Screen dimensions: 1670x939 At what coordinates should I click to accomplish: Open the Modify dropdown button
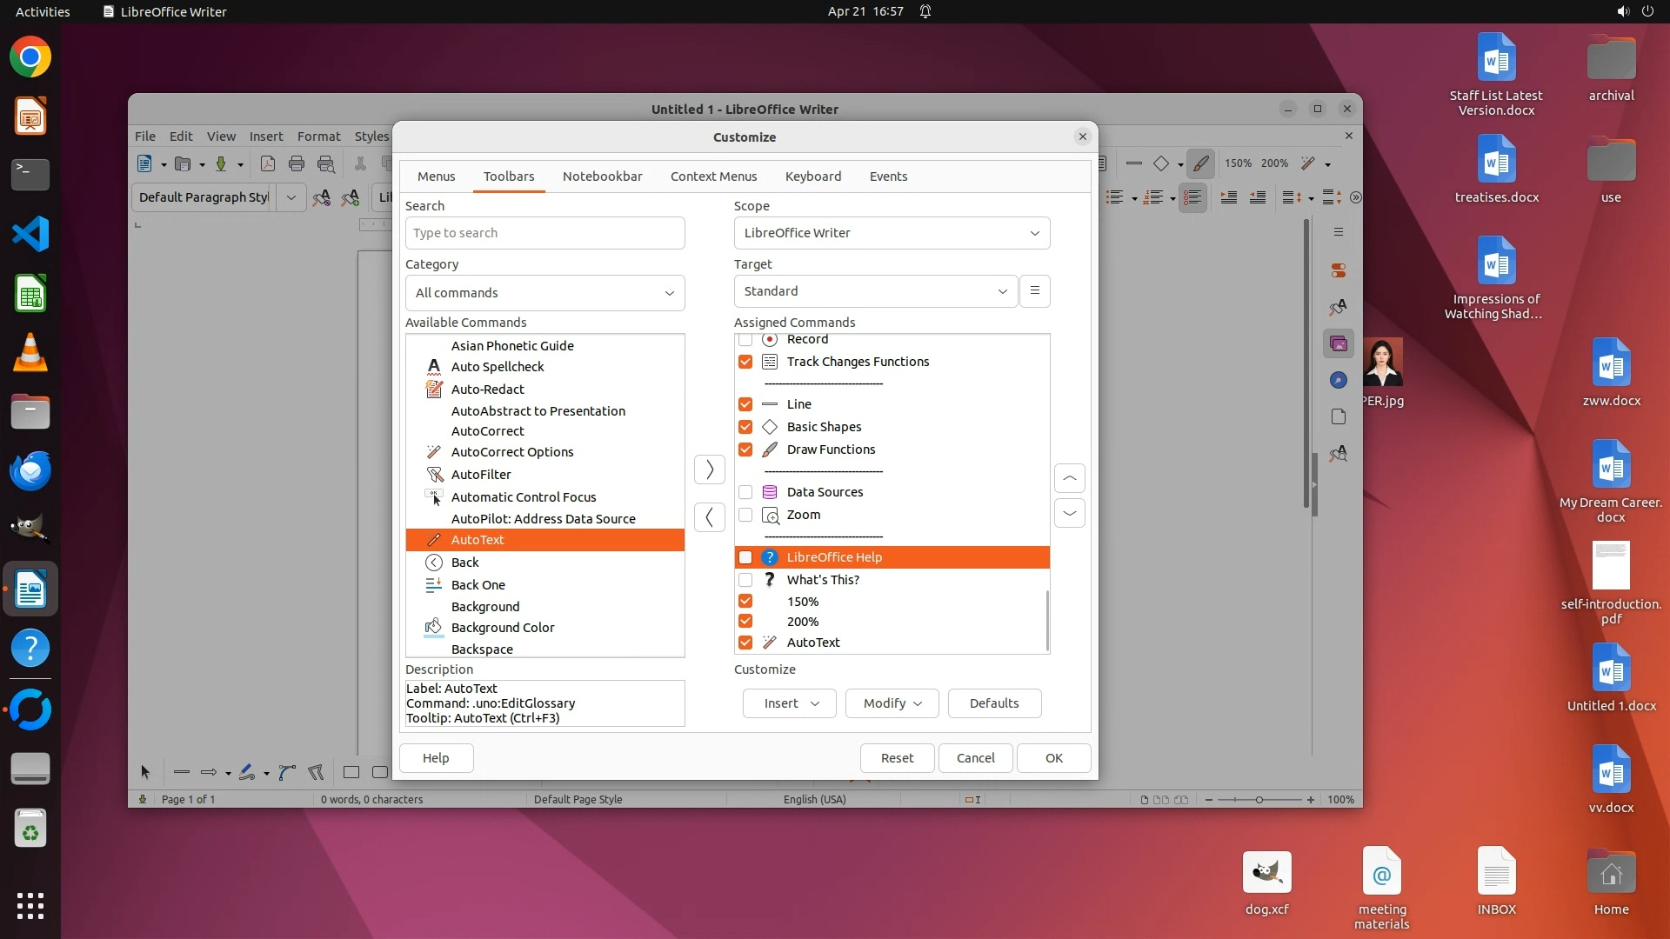click(892, 703)
